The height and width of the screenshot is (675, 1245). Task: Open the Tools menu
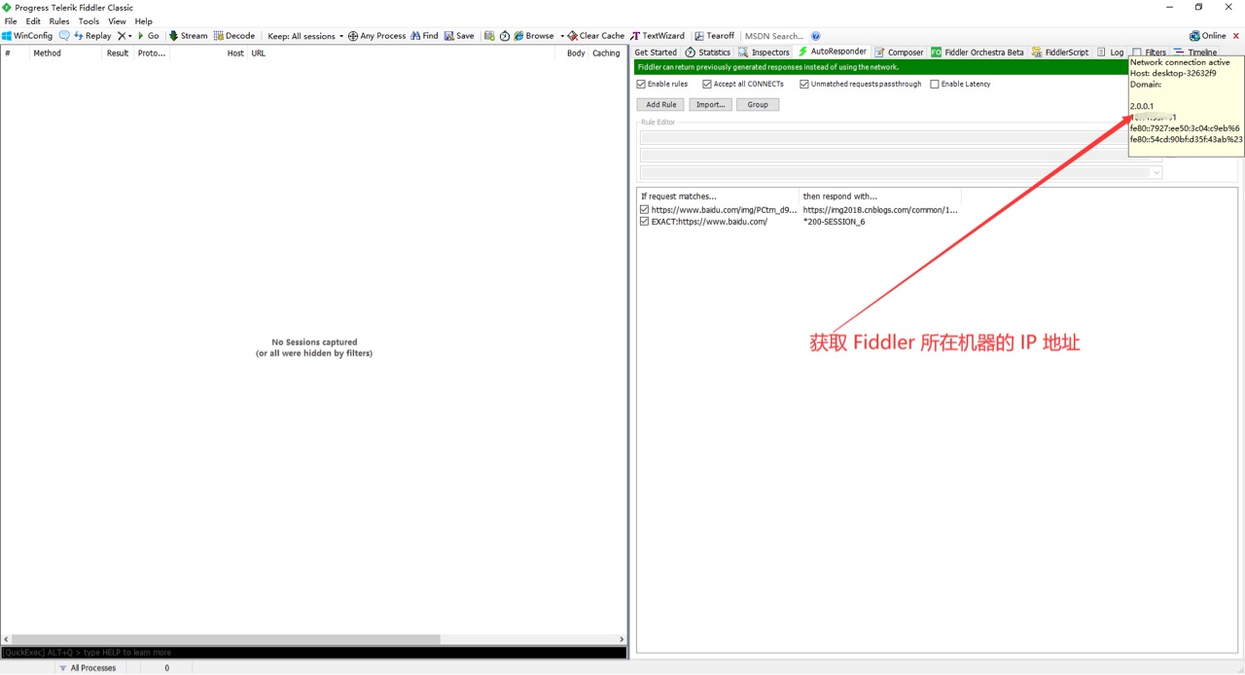click(89, 21)
